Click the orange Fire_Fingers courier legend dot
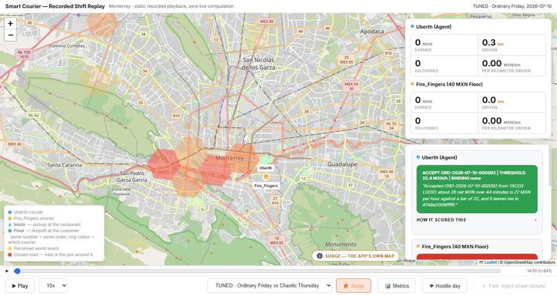The image size is (557, 295). tap(10, 218)
